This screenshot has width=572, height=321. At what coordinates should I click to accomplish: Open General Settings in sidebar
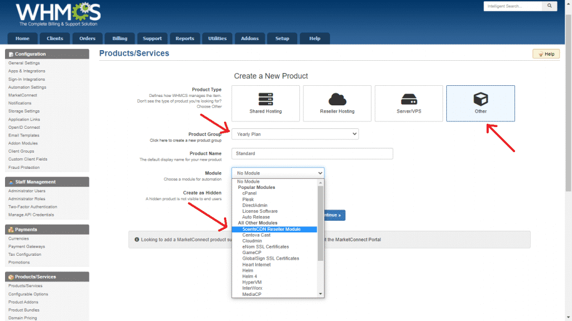click(x=24, y=63)
